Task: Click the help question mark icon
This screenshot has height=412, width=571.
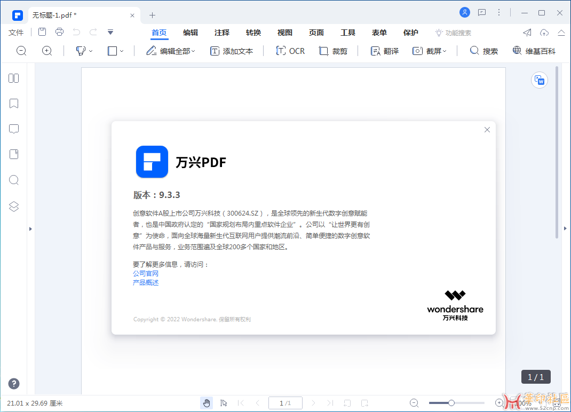Action: point(14,384)
